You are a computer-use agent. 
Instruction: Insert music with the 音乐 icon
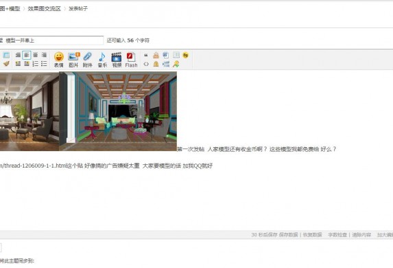[x=102, y=60]
